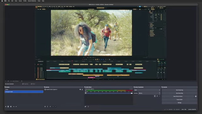
Task: Mute macOS Screen Capture 2 audio speaker
Action: [86, 93]
